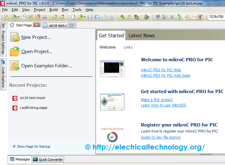Open the Seven Segment Editor icon
Viewport: 225px width, 165px height.
click(179, 17)
